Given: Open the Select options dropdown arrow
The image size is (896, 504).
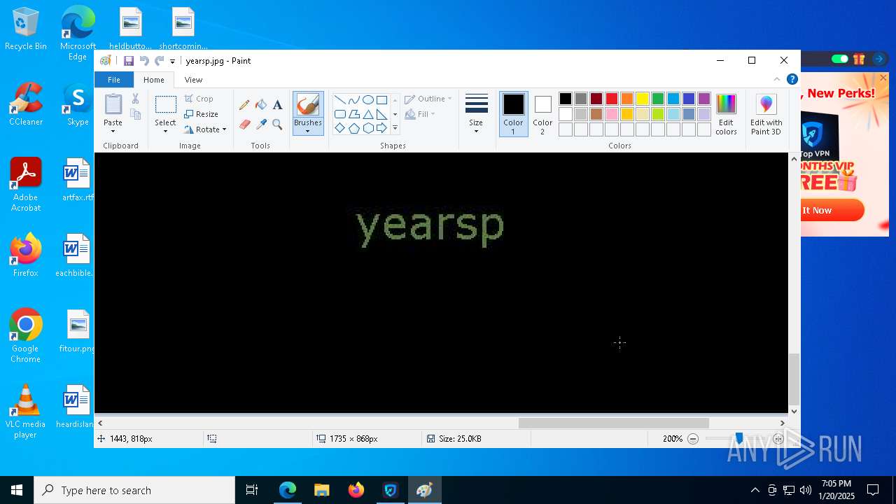Looking at the screenshot, I should point(166,131).
